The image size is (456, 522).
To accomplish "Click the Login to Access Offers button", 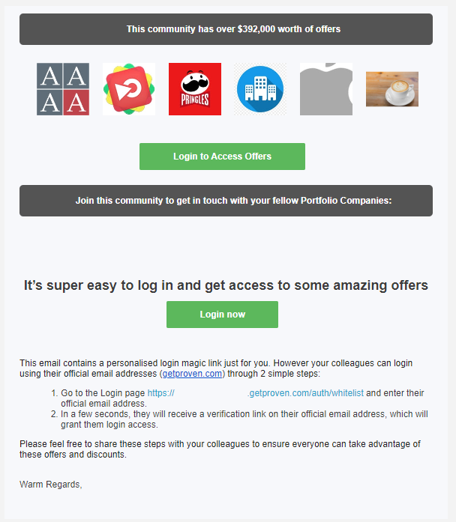I will click(222, 157).
